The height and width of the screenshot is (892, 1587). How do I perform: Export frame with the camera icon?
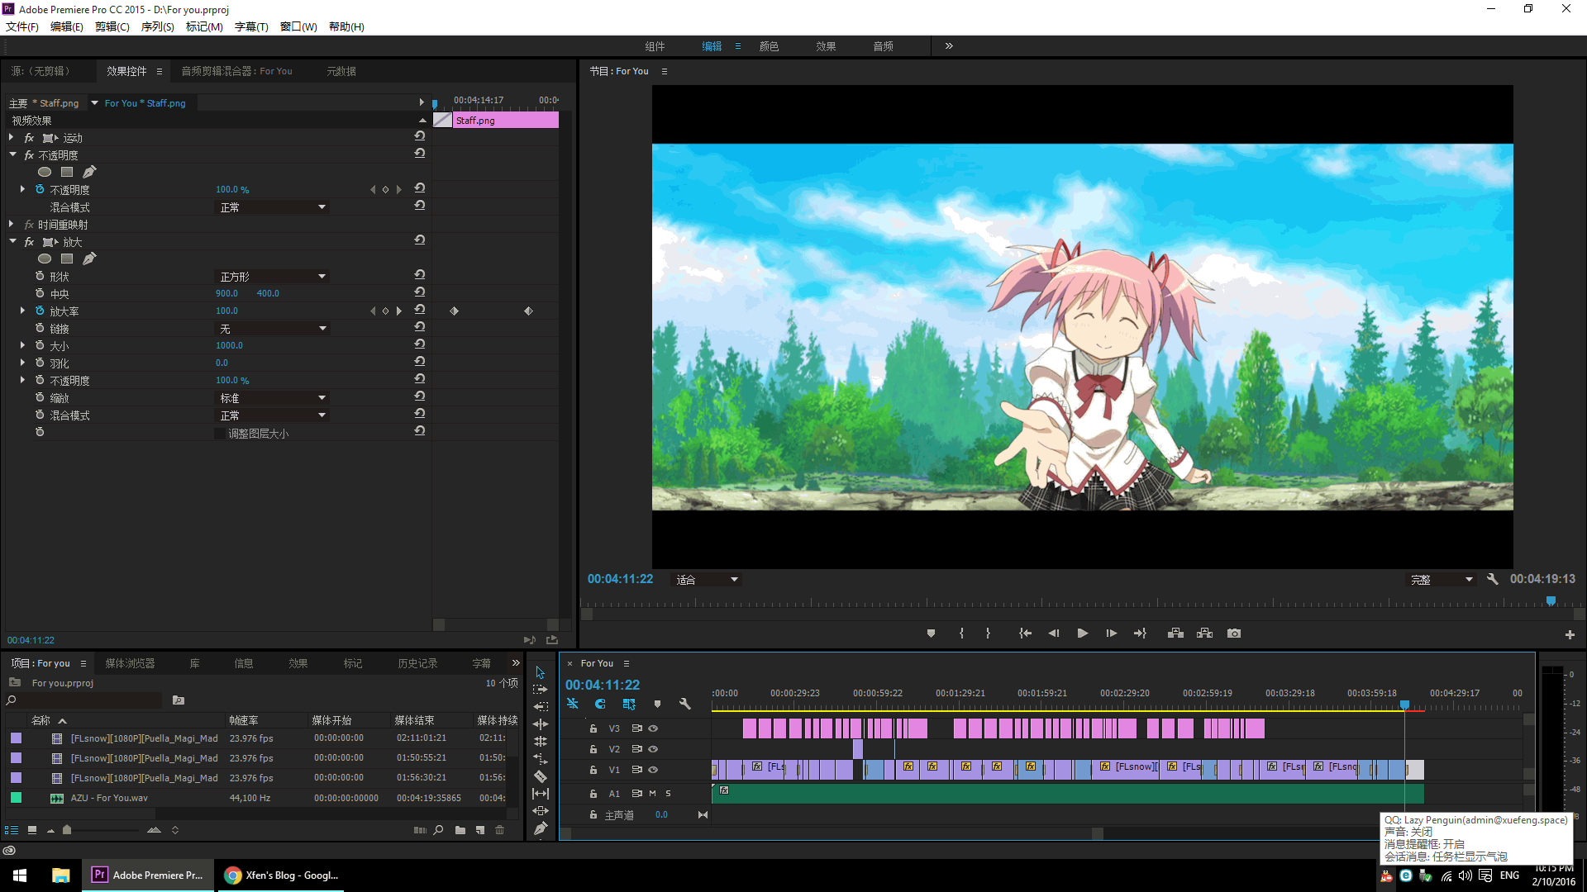pyautogui.click(x=1234, y=633)
